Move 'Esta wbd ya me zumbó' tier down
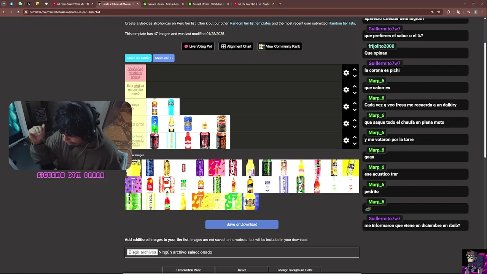Image resolution: width=487 pixels, height=274 pixels. [355, 93]
